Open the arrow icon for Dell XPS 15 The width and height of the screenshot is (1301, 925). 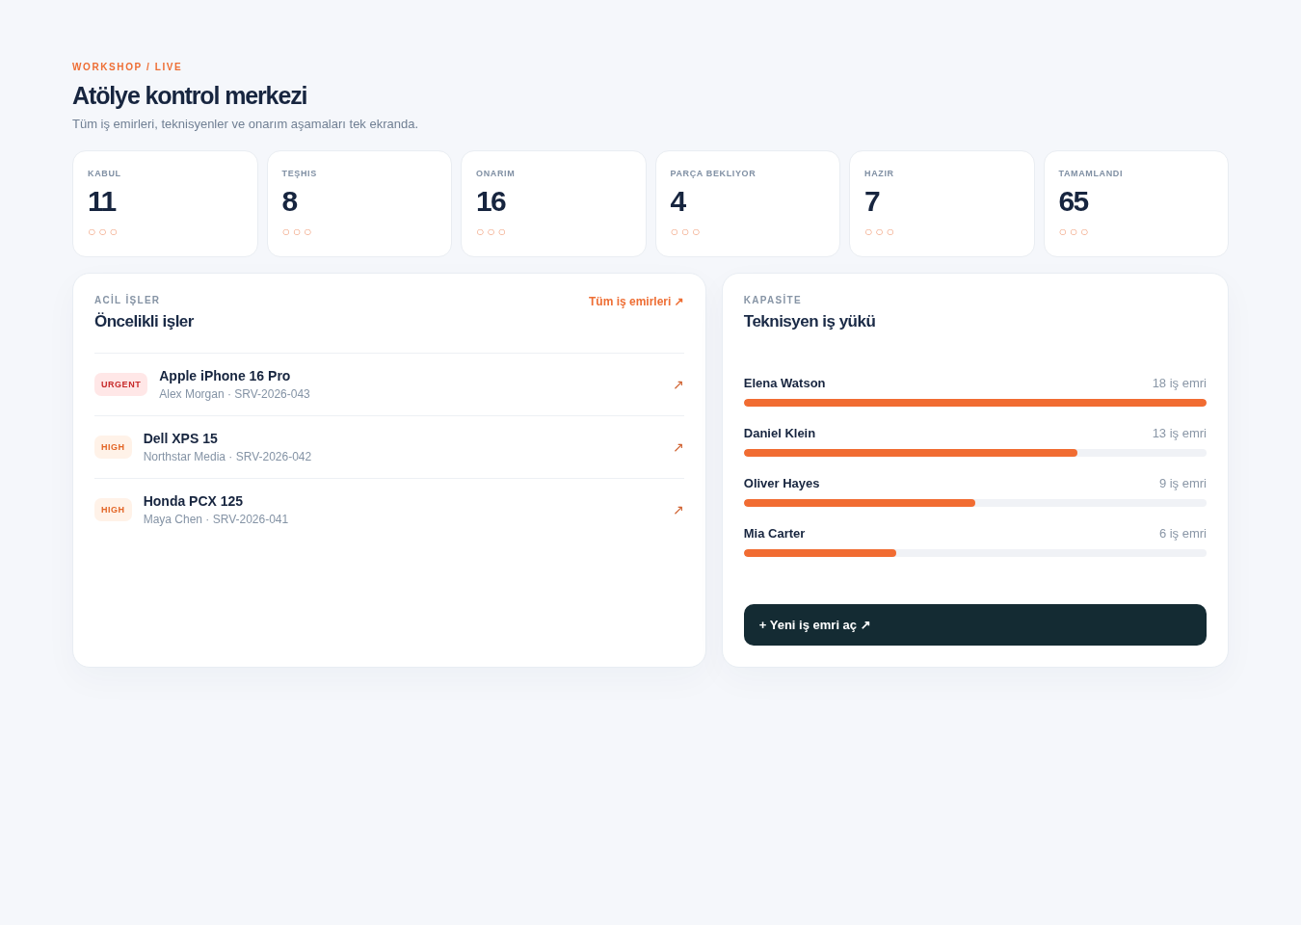coord(678,447)
